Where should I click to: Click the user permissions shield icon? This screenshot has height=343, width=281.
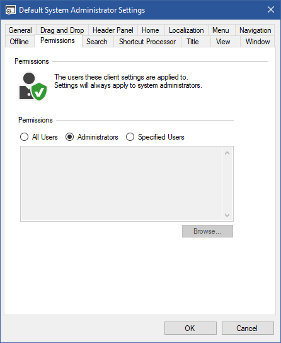click(x=33, y=86)
